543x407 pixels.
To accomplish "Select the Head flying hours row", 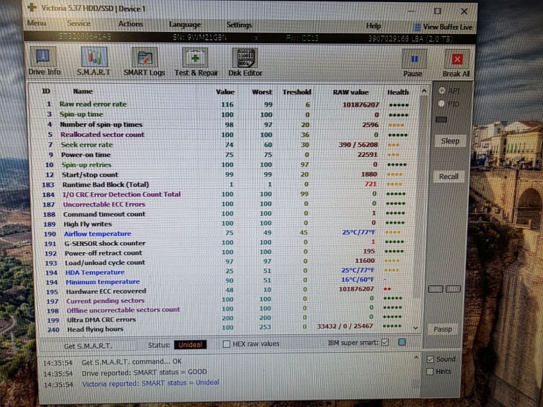I will pyautogui.click(x=225, y=329).
